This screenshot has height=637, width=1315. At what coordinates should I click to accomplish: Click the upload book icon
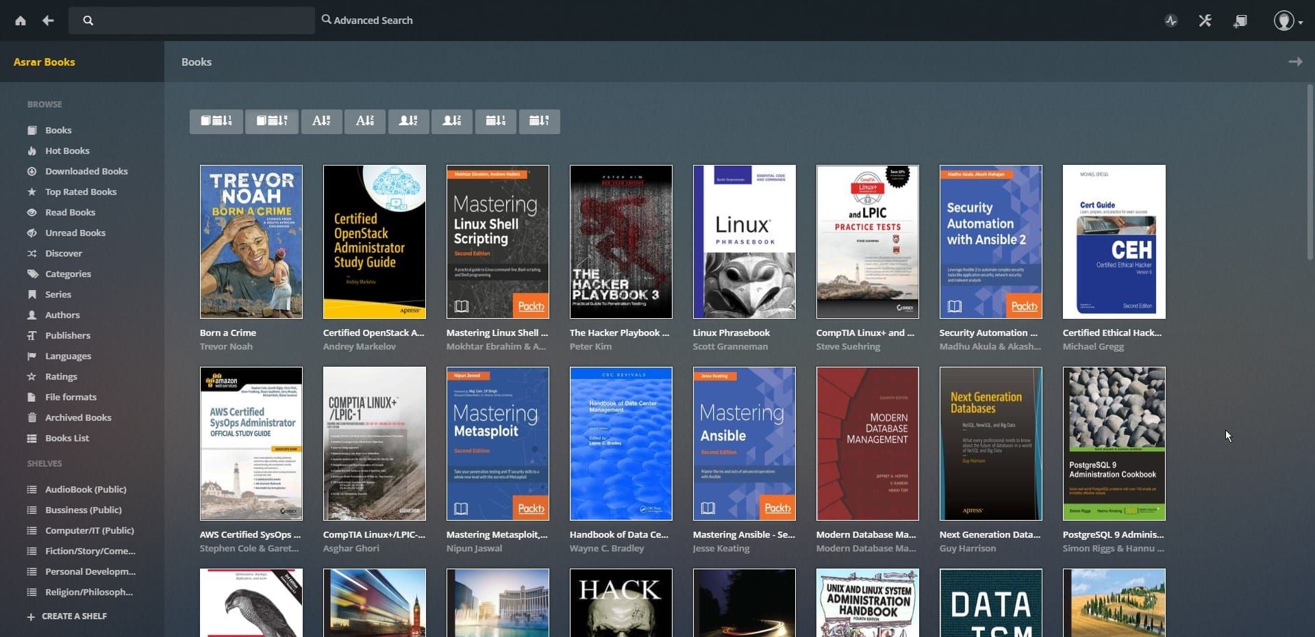point(1240,21)
